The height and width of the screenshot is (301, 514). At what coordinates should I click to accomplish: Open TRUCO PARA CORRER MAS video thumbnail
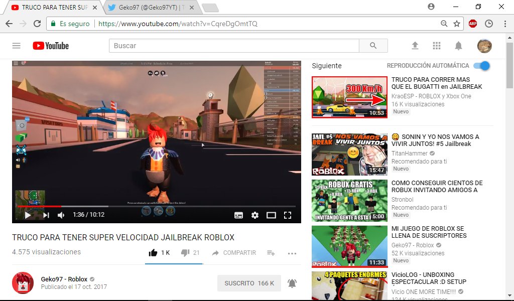pyautogui.click(x=349, y=97)
